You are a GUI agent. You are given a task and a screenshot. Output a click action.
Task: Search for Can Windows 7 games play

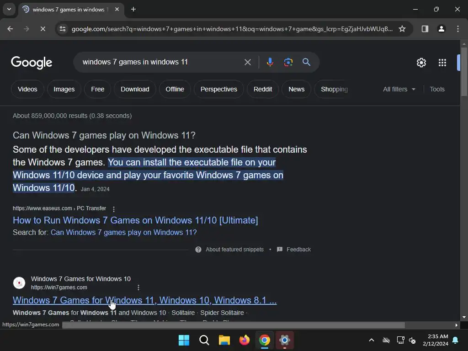tap(123, 233)
